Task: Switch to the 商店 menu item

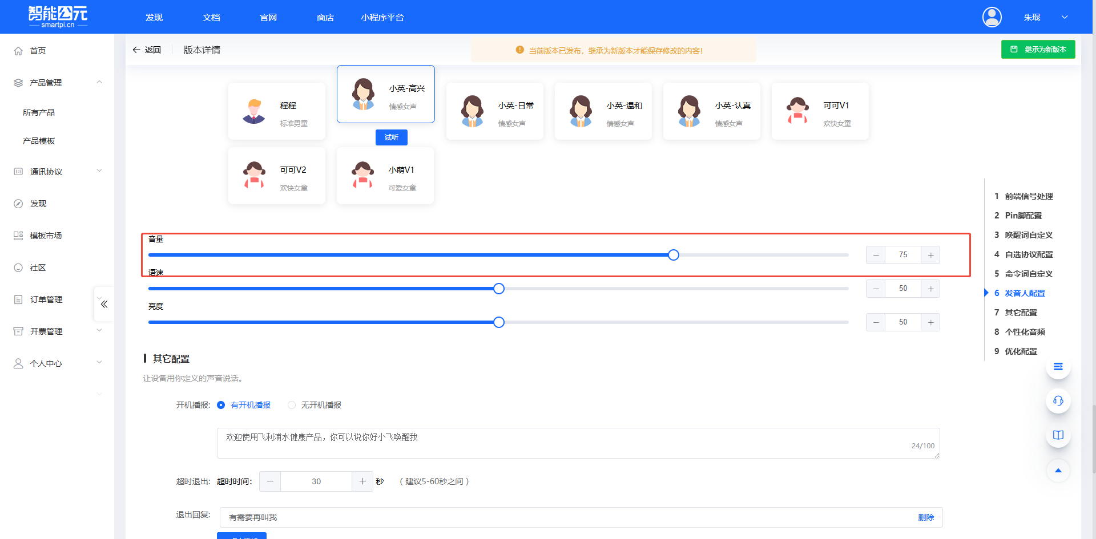Action: coord(325,17)
